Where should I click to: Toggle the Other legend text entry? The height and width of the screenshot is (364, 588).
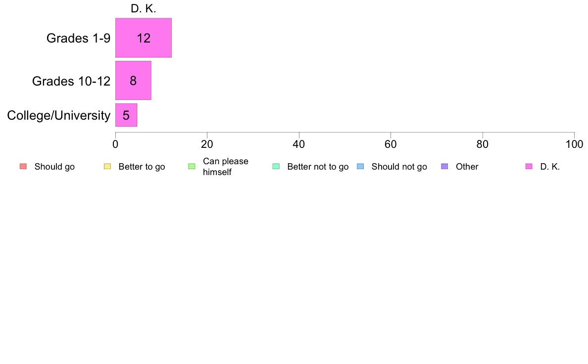tap(467, 167)
